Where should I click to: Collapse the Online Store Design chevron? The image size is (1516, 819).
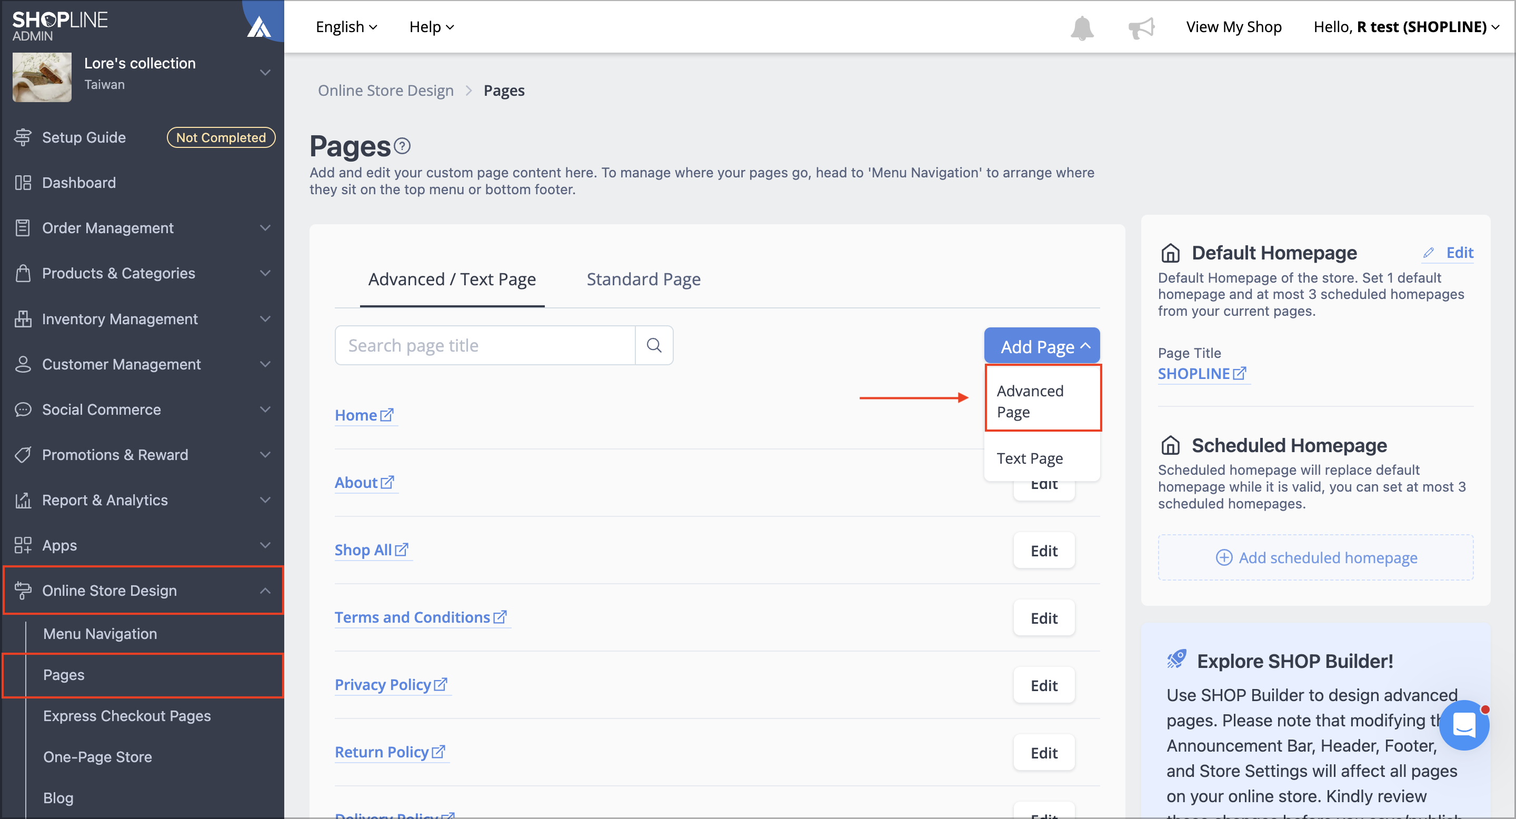tap(265, 591)
